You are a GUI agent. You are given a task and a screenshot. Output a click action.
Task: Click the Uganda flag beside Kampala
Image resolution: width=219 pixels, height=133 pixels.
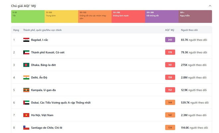point(26,90)
